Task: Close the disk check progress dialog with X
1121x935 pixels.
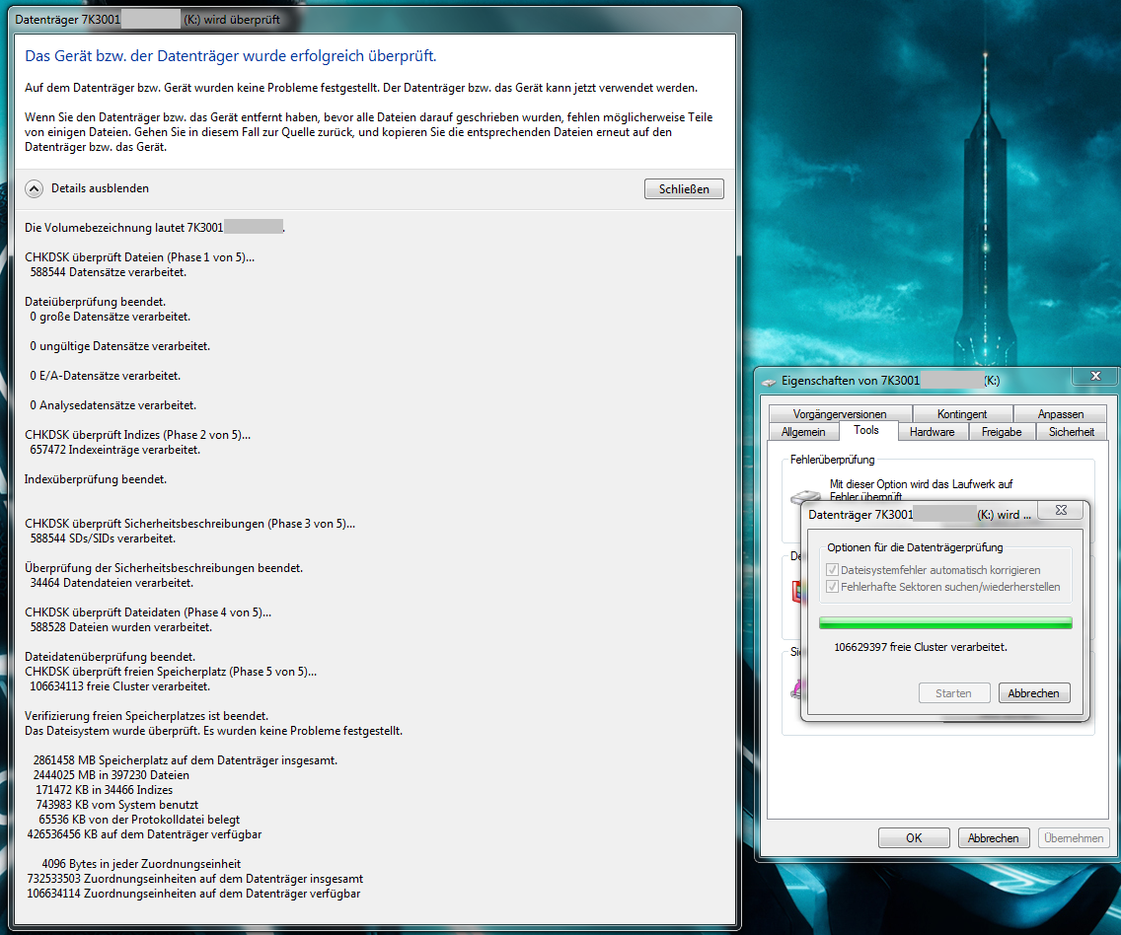Action: 1060,511
